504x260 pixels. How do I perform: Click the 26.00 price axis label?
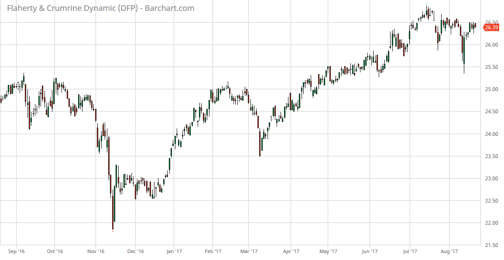coord(492,44)
